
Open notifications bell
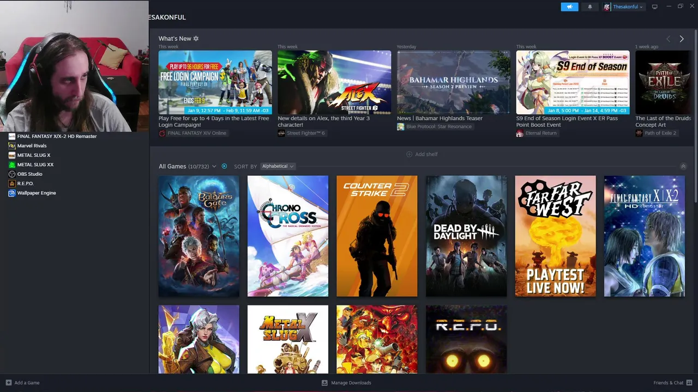pyautogui.click(x=589, y=7)
